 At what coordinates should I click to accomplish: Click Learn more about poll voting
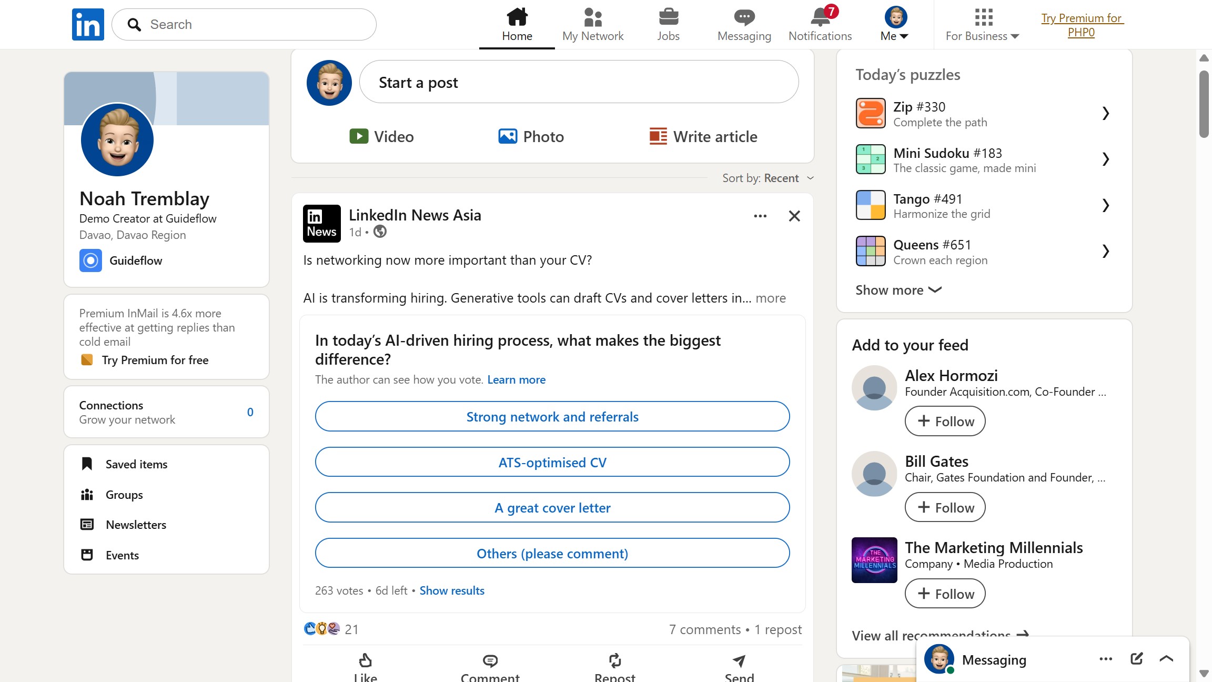(517, 380)
